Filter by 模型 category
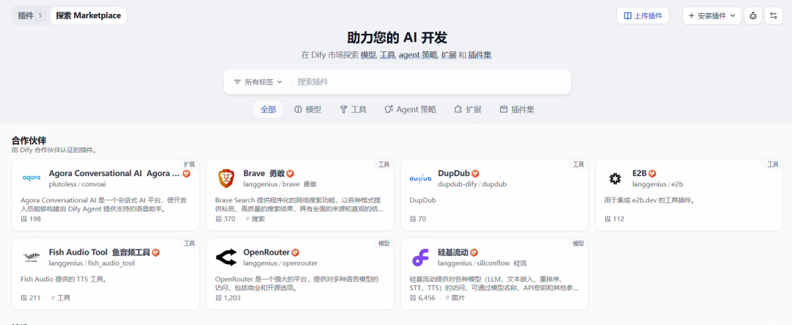The width and height of the screenshot is (792, 325). pos(307,109)
